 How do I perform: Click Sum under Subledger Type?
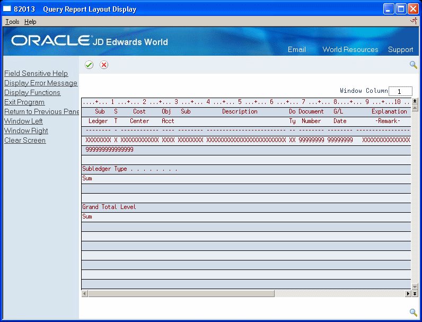(87, 178)
